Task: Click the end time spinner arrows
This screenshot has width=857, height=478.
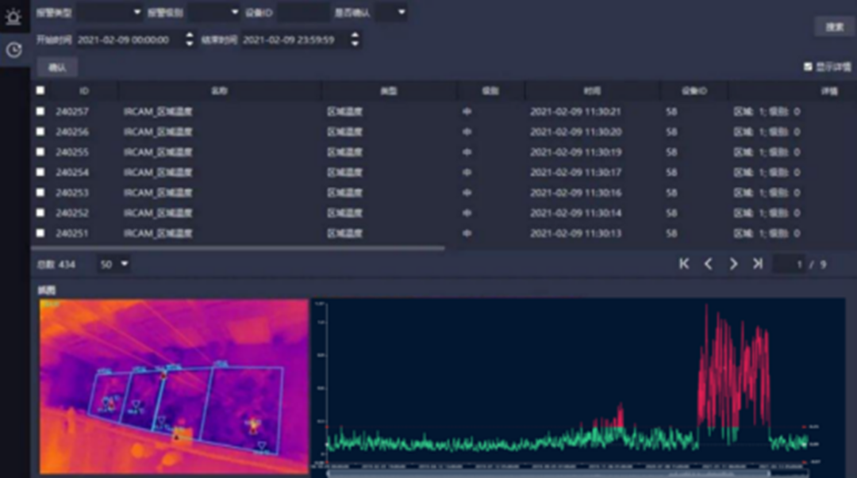Action: tap(354, 40)
